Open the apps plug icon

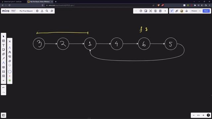(x=52, y=11)
